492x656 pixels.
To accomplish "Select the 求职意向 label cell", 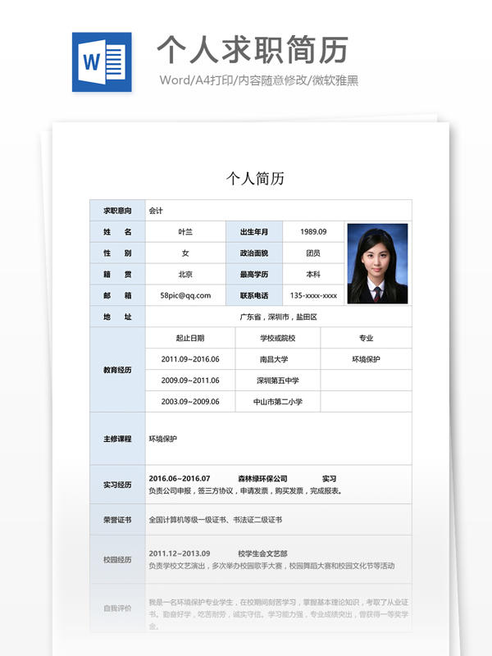I will point(117,211).
